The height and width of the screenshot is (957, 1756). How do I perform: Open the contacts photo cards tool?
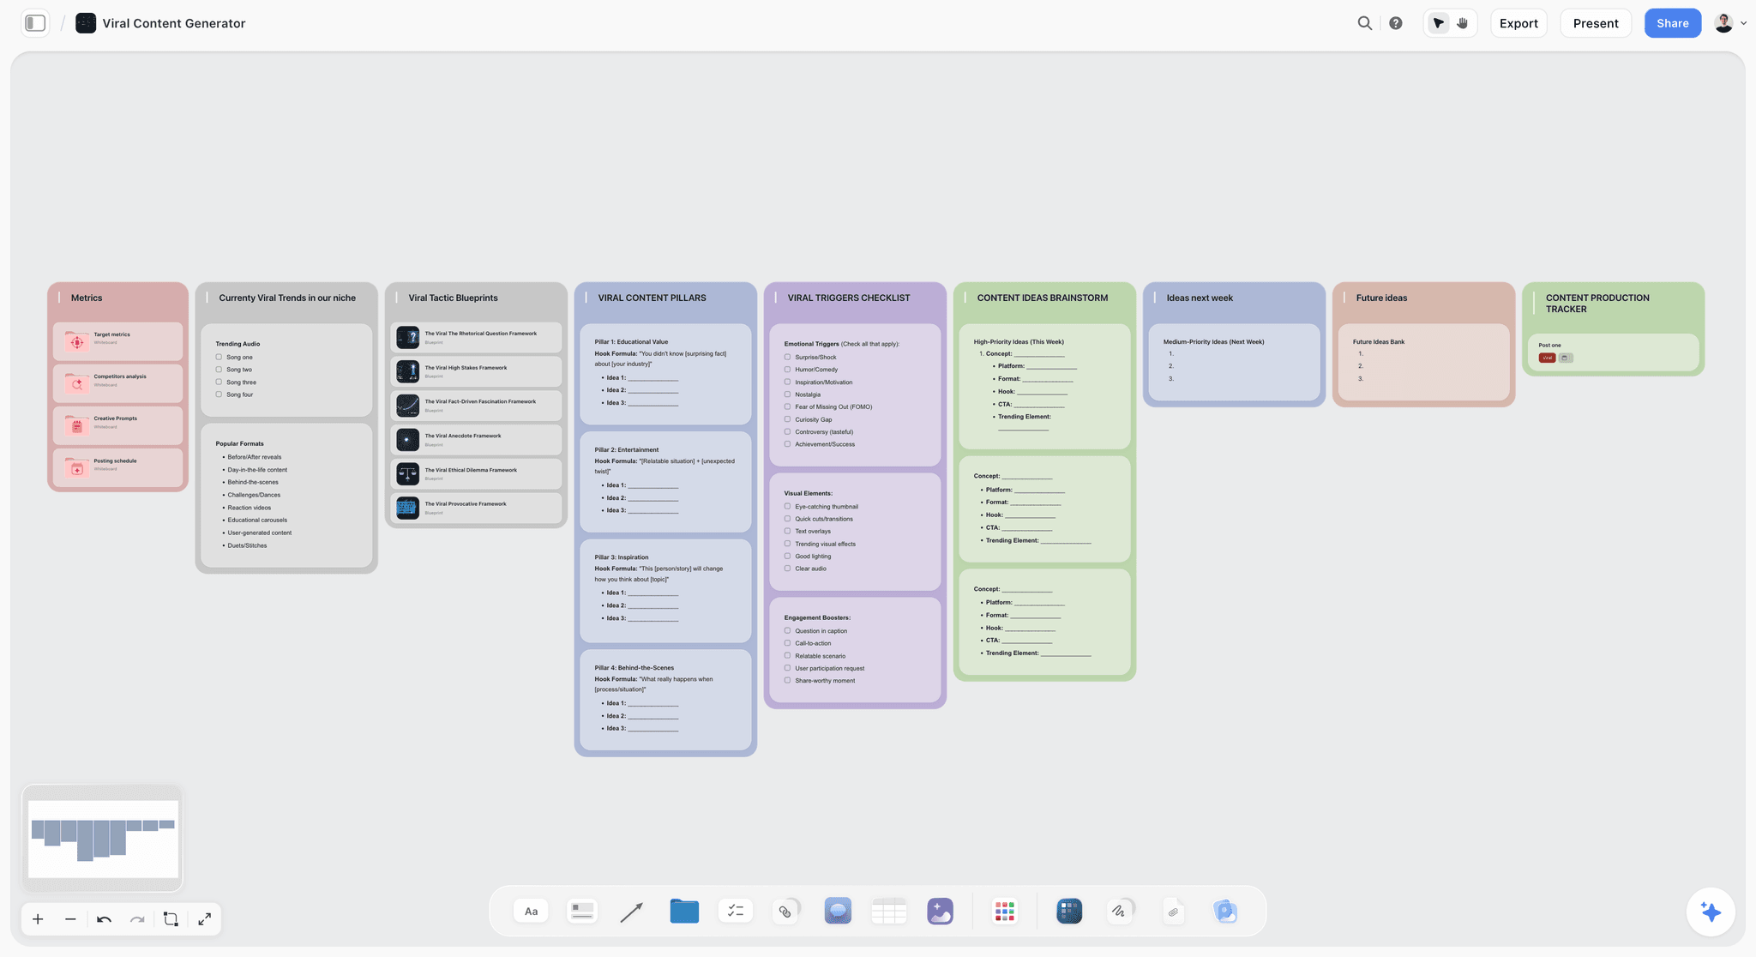(x=1225, y=911)
